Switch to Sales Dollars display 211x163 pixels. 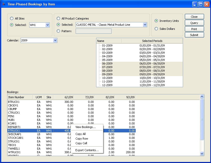coord(156,29)
